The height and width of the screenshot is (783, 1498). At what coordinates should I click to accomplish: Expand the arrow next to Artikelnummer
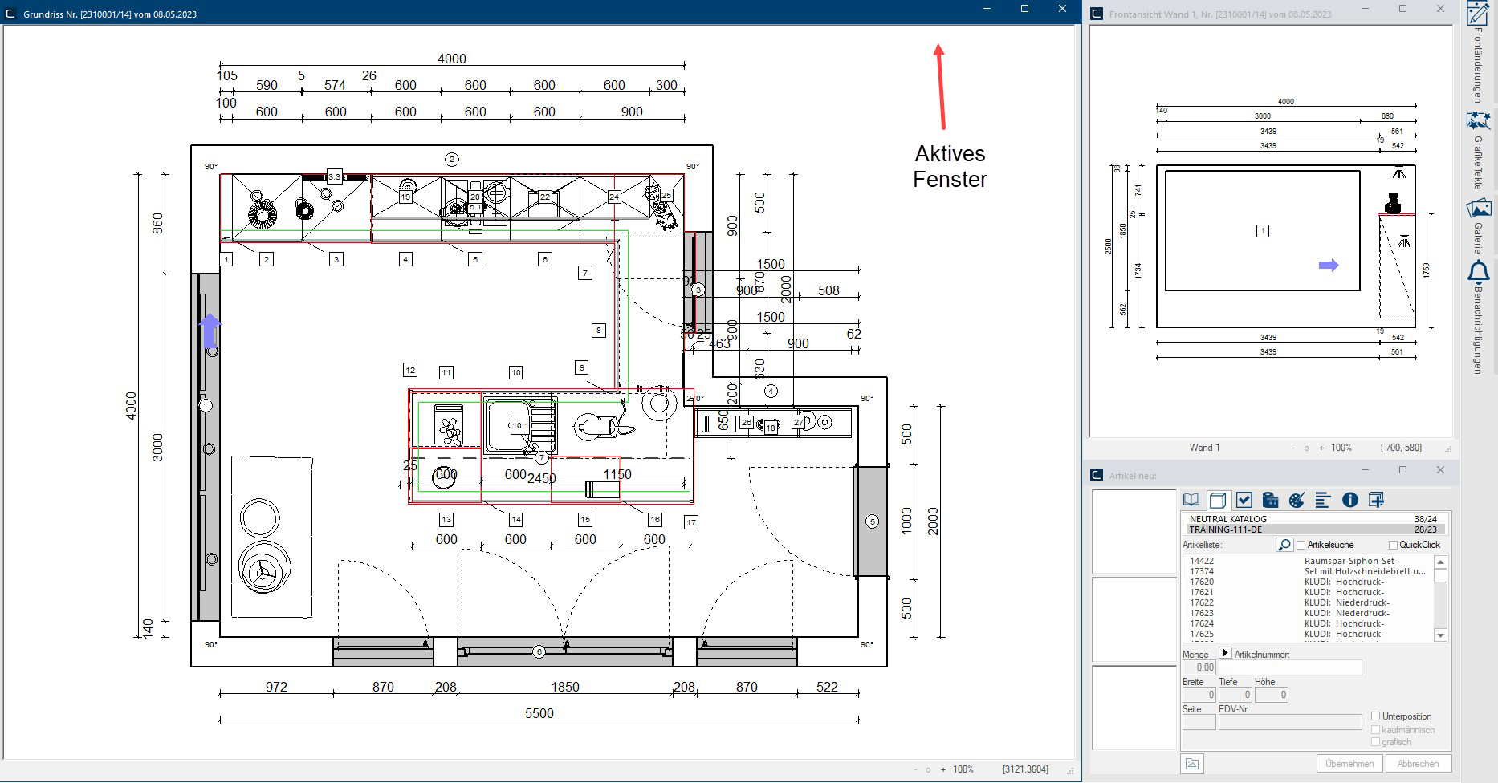point(1225,653)
